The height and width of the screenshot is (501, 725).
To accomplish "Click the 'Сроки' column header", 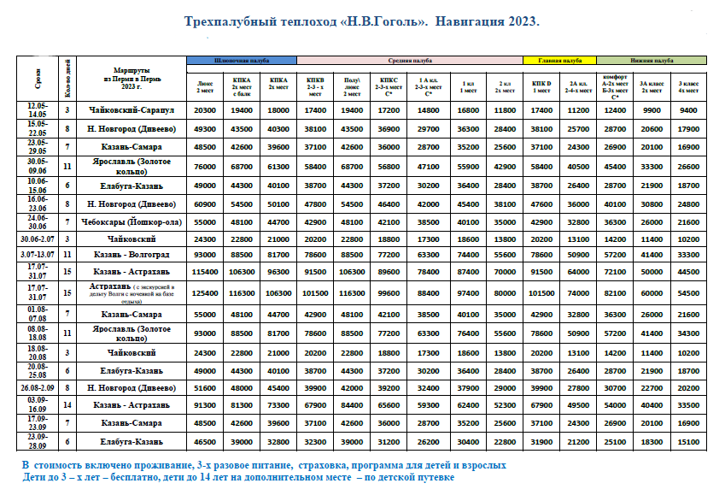I will pyautogui.click(x=38, y=79).
